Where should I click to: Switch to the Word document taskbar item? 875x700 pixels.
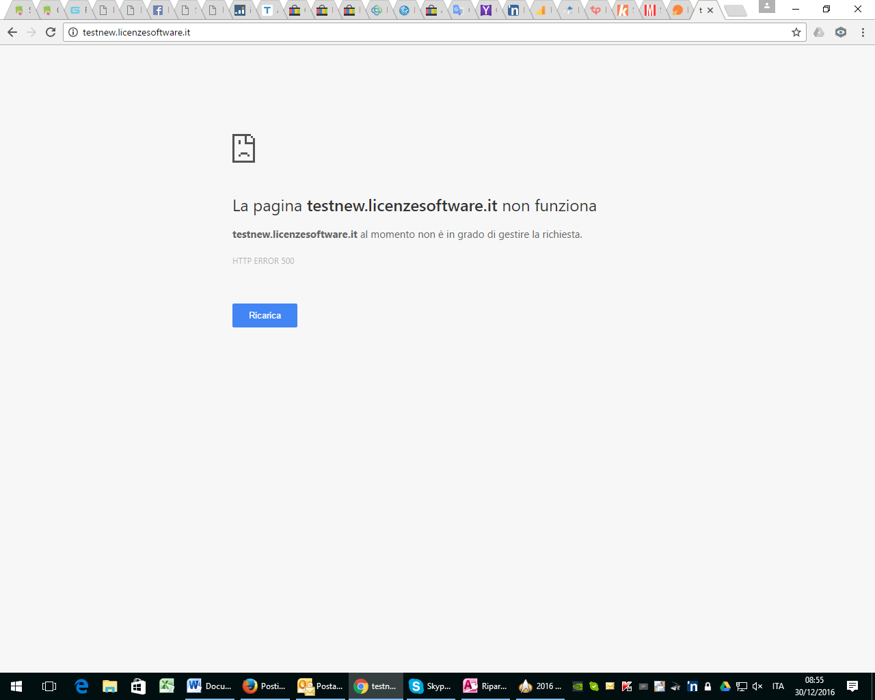(210, 686)
